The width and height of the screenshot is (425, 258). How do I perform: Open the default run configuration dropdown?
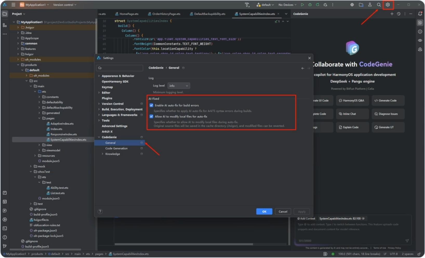[x=265, y=5]
